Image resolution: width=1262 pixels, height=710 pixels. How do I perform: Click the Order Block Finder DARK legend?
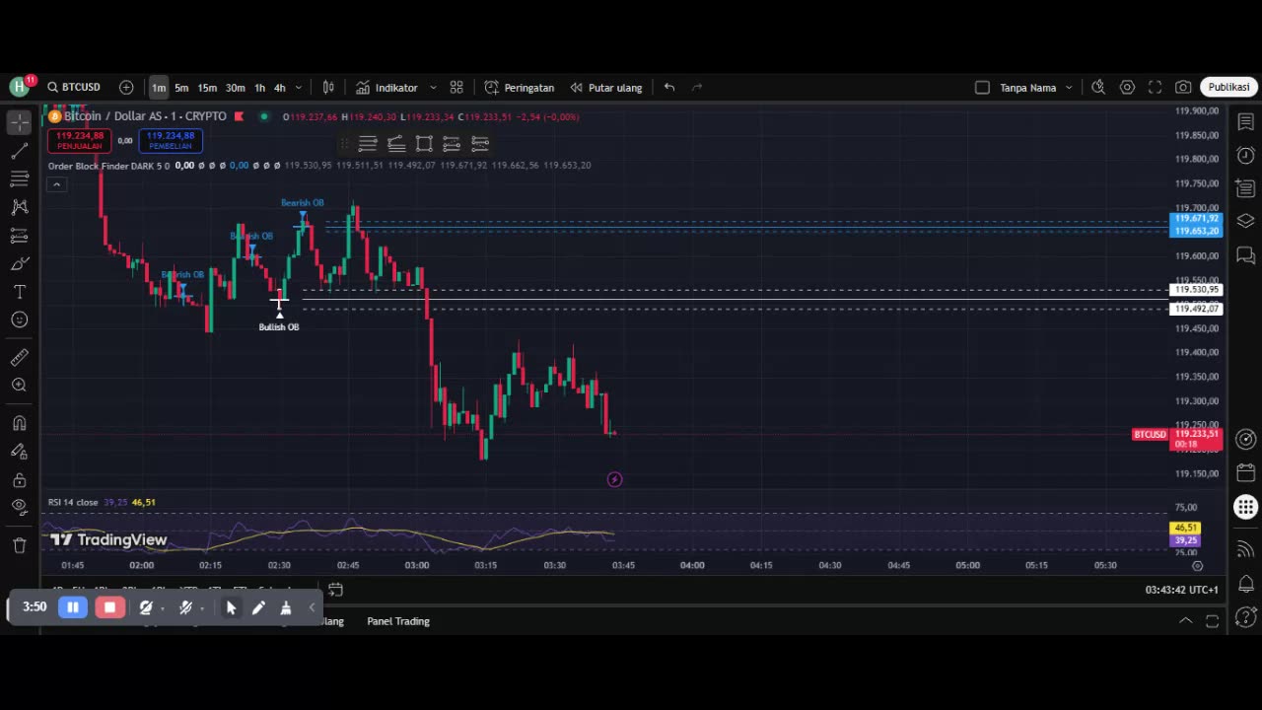(108, 166)
